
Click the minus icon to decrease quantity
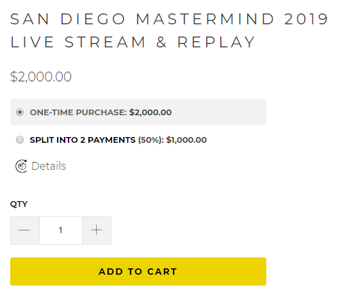coord(24,231)
